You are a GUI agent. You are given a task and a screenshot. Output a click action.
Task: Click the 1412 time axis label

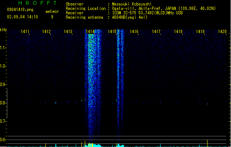click(x=46, y=32)
